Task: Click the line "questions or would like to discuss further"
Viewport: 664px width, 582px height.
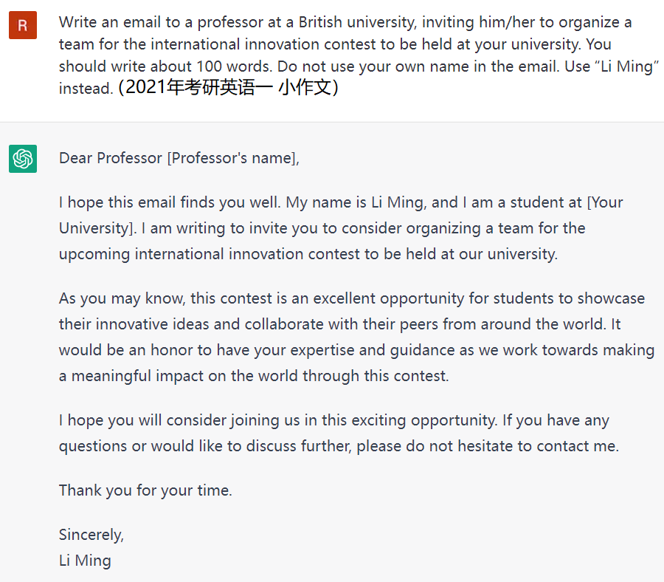Action: [339, 446]
